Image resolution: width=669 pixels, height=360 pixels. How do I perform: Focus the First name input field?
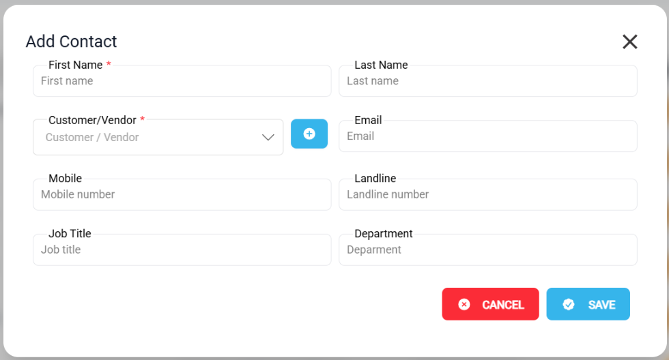[182, 81]
